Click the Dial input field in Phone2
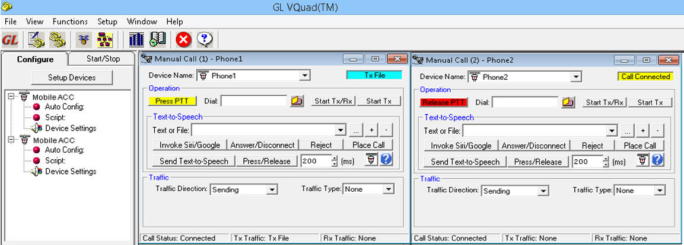Viewport: 684px width, 245px height. (525, 102)
